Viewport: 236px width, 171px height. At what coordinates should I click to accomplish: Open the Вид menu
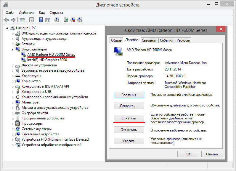pyautogui.click(x=42, y=13)
